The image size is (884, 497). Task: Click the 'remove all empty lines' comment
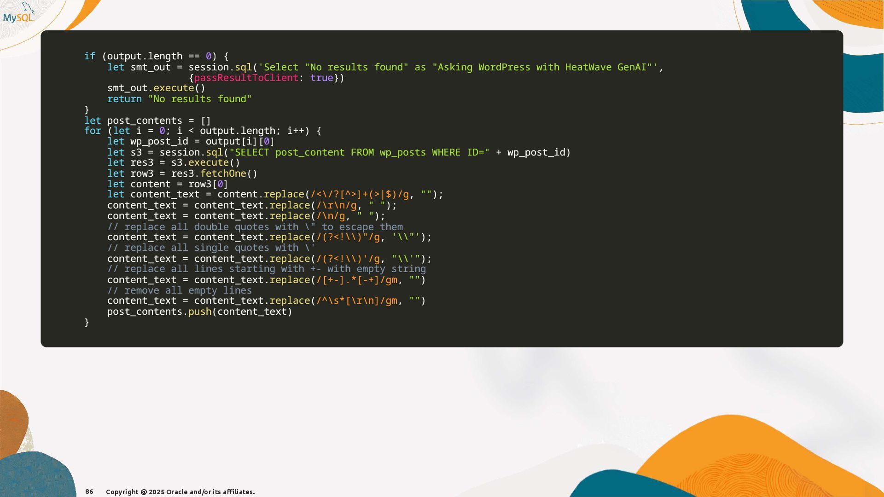point(180,290)
